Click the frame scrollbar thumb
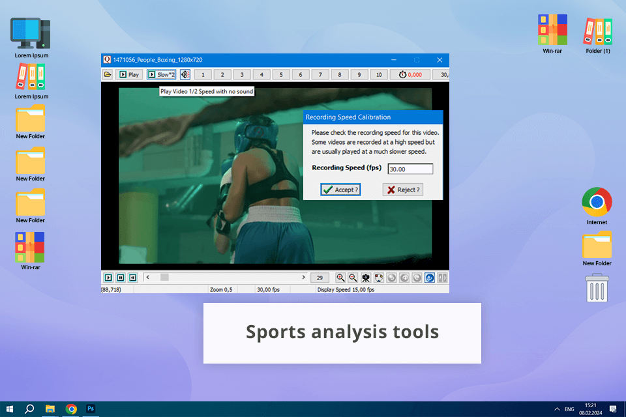626x417 pixels. [x=164, y=278]
